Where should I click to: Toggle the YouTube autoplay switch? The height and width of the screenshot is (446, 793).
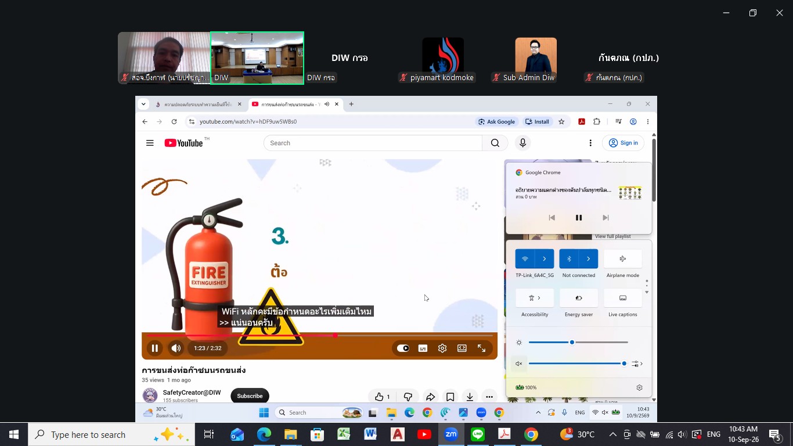pos(403,348)
